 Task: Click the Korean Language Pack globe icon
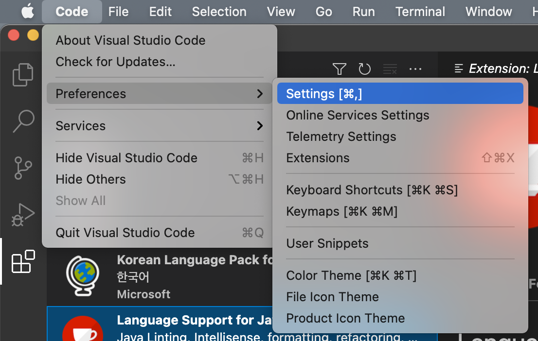[x=83, y=276]
